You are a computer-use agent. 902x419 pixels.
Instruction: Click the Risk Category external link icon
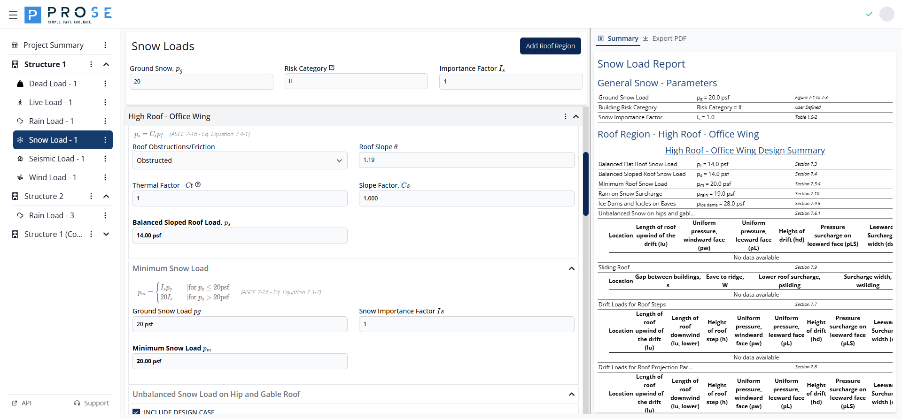point(332,68)
